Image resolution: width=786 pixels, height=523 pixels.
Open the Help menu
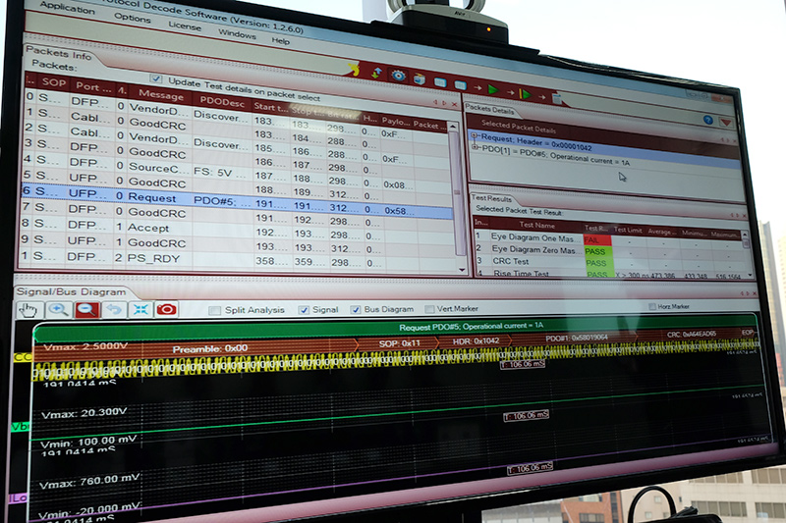tap(281, 40)
